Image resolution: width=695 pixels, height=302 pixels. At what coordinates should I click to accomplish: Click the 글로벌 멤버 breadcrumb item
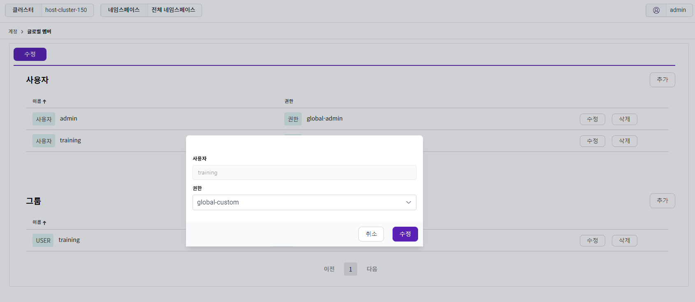click(39, 32)
